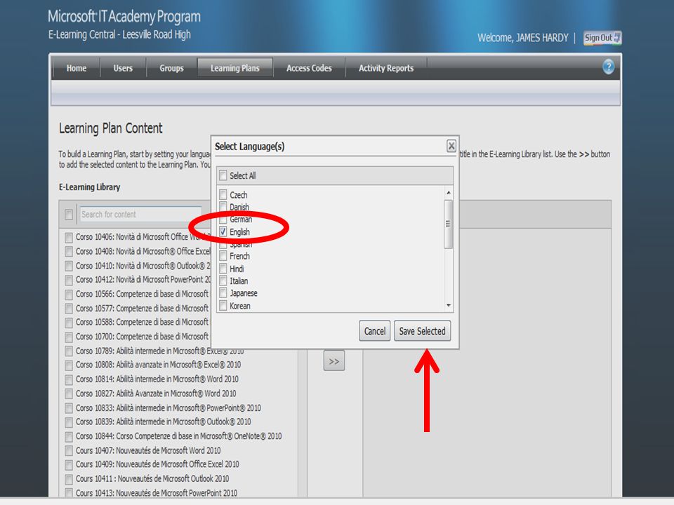Screen dimensions: 674x505
Task: Toggle the select-all library checkbox beside search
Action: pyautogui.click(x=69, y=215)
